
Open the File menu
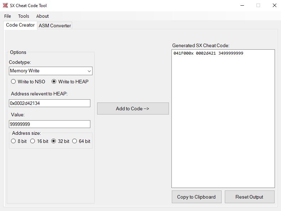pos(7,16)
